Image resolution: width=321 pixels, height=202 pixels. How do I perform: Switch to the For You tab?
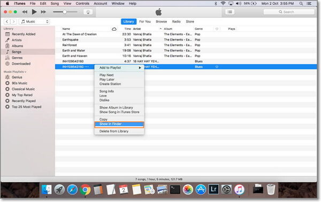145,21
